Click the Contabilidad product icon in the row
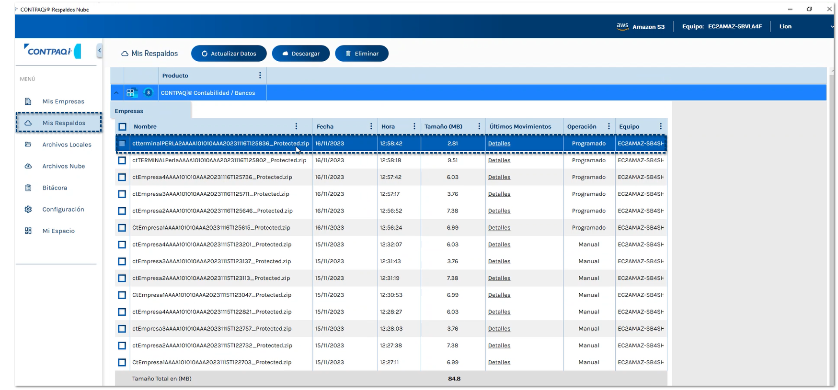 tap(131, 93)
